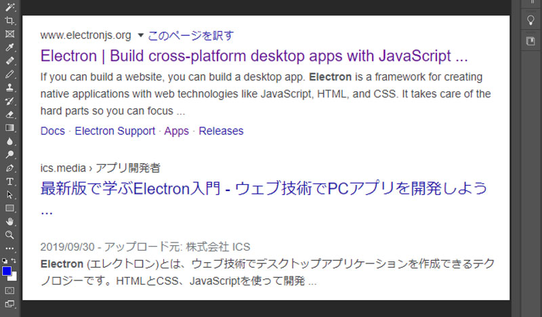The width and height of the screenshot is (542, 317).
Task: Select the History Brush tool
Action: [9, 101]
